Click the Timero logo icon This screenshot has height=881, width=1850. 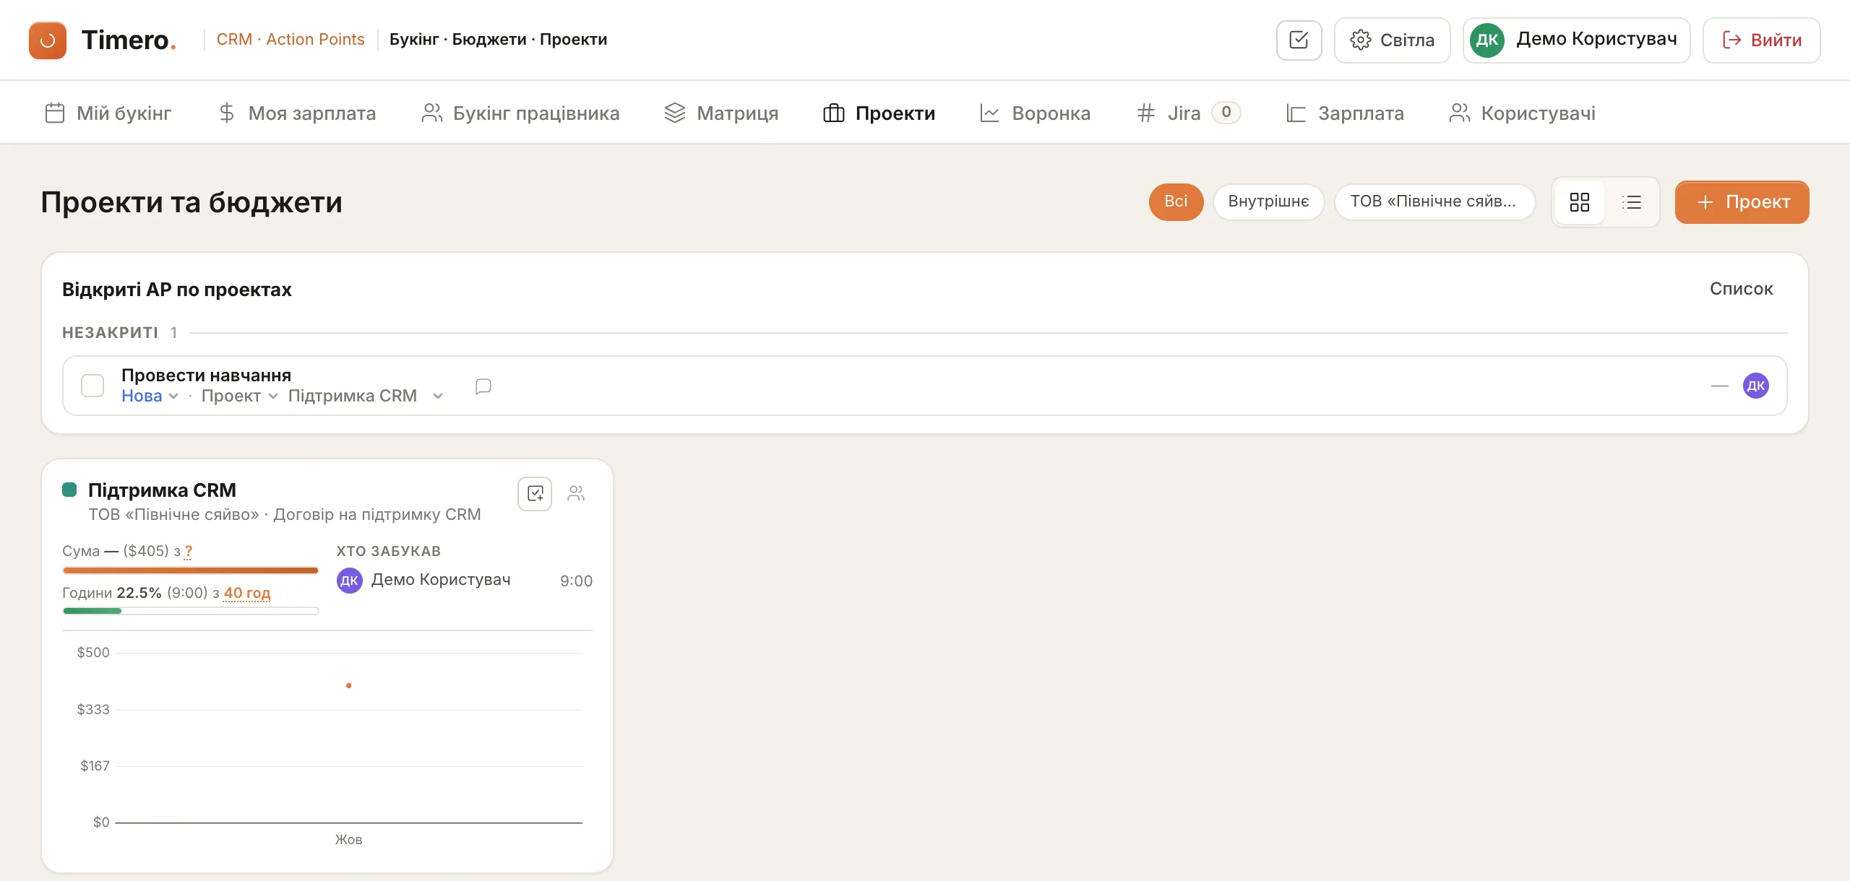coord(48,40)
